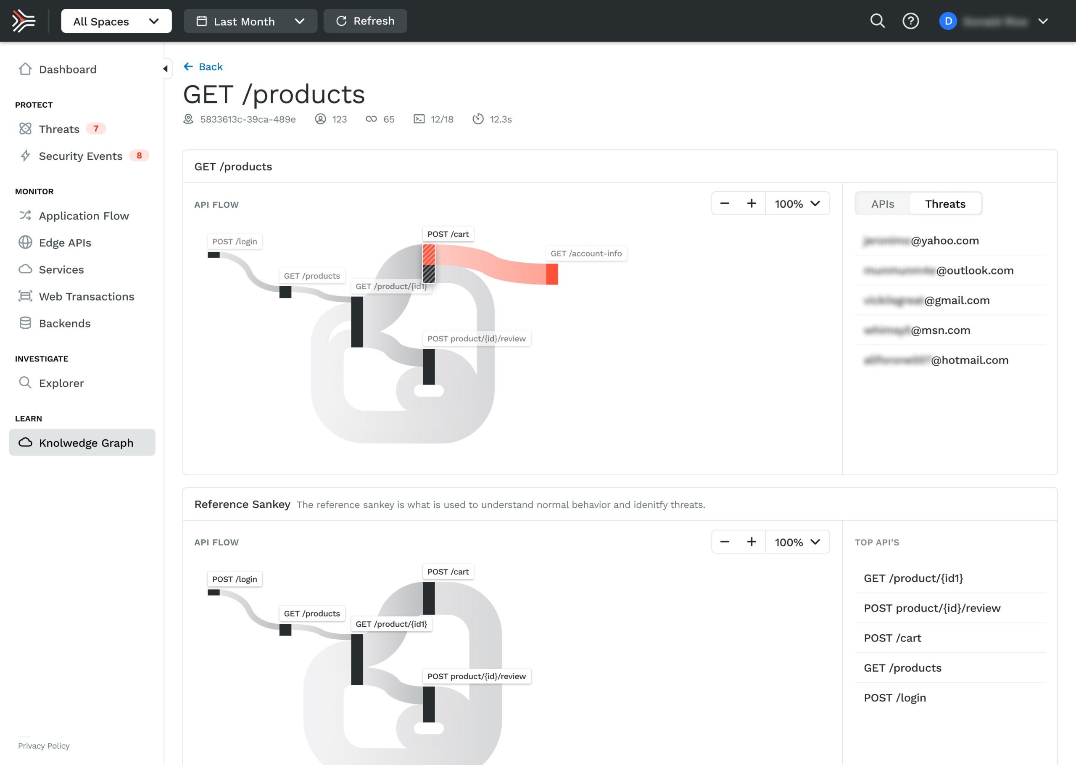Click the red GET /account-info node
The height and width of the screenshot is (765, 1076).
coord(552,274)
